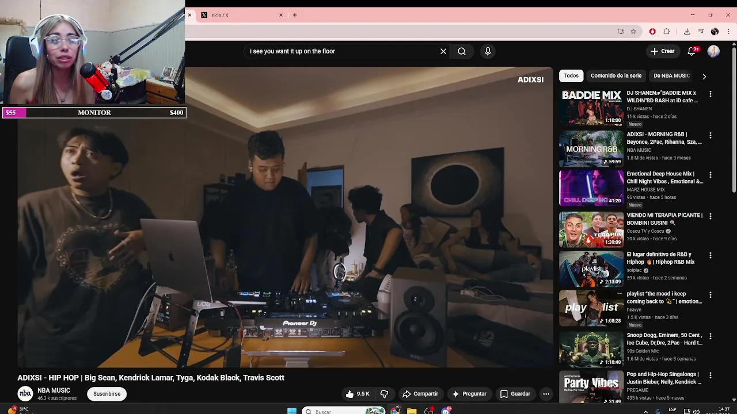Open the Chrome three-dot menu

coord(729,32)
